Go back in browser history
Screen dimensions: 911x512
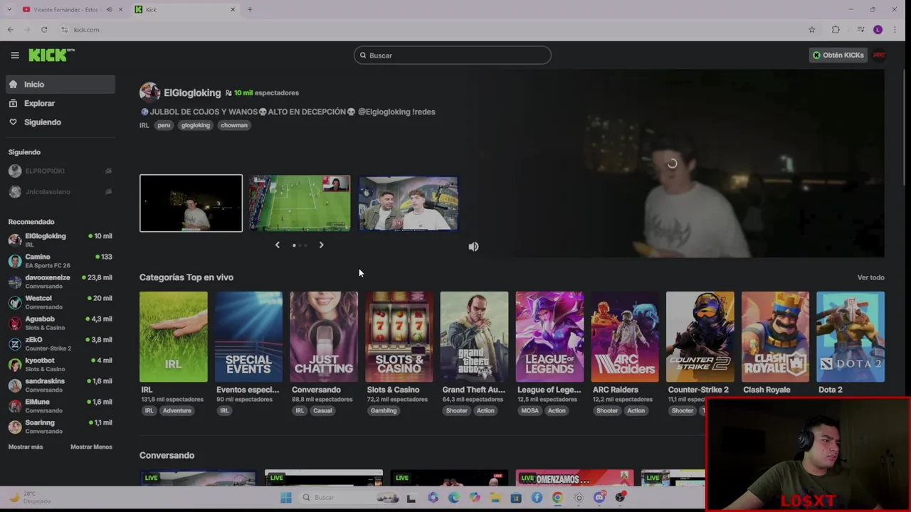click(x=10, y=30)
